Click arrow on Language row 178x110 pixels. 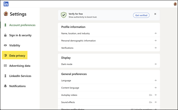(x=156, y=80)
